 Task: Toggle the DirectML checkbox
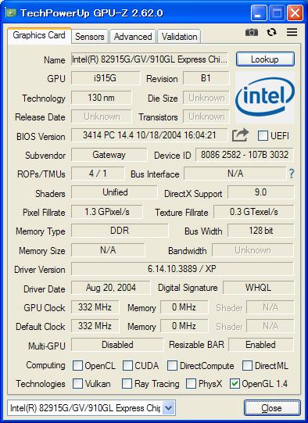tap(247, 366)
